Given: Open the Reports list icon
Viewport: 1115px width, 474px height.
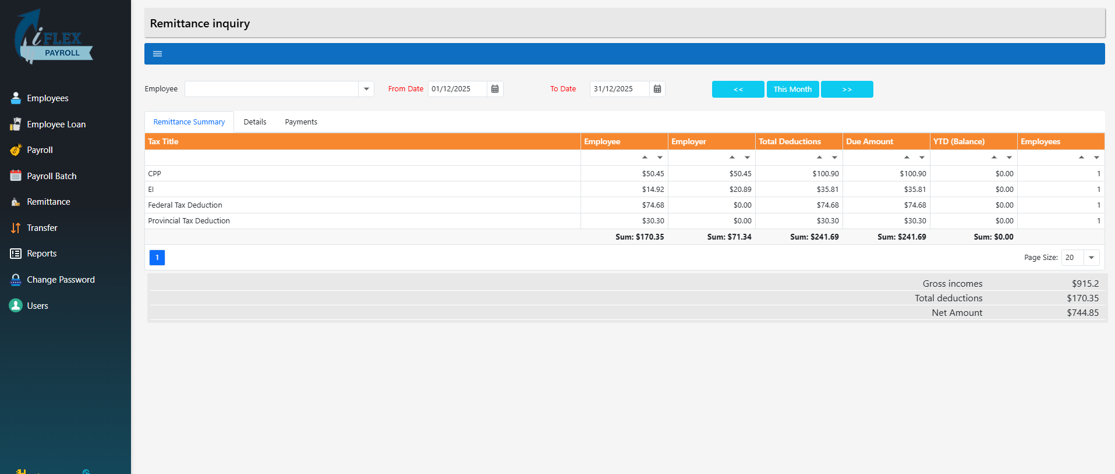Looking at the screenshot, I should coord(16,254).
